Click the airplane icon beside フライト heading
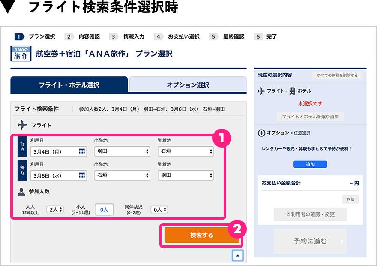Screen dimensions: 377x266 pos(22,125)
